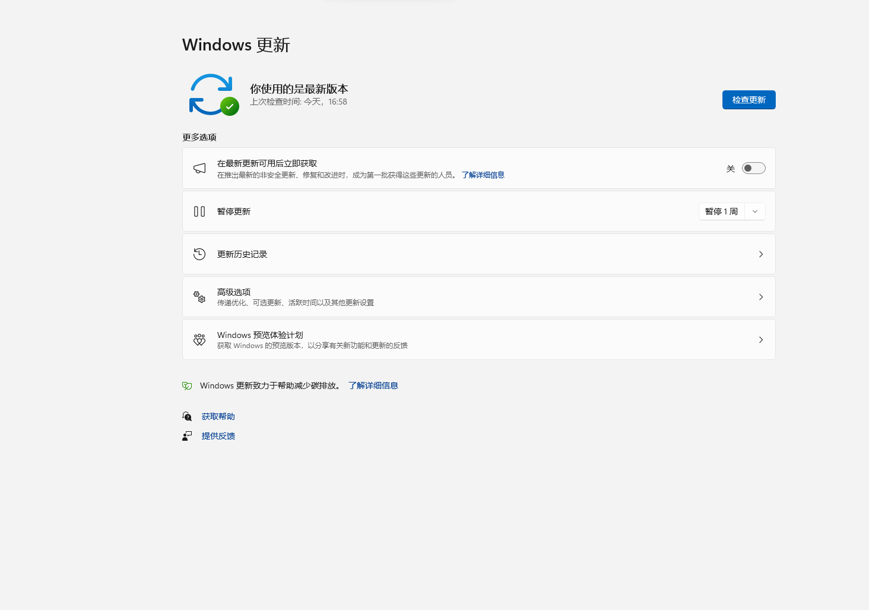Click the megaphone icon for latest updates

tap(199, 169)
